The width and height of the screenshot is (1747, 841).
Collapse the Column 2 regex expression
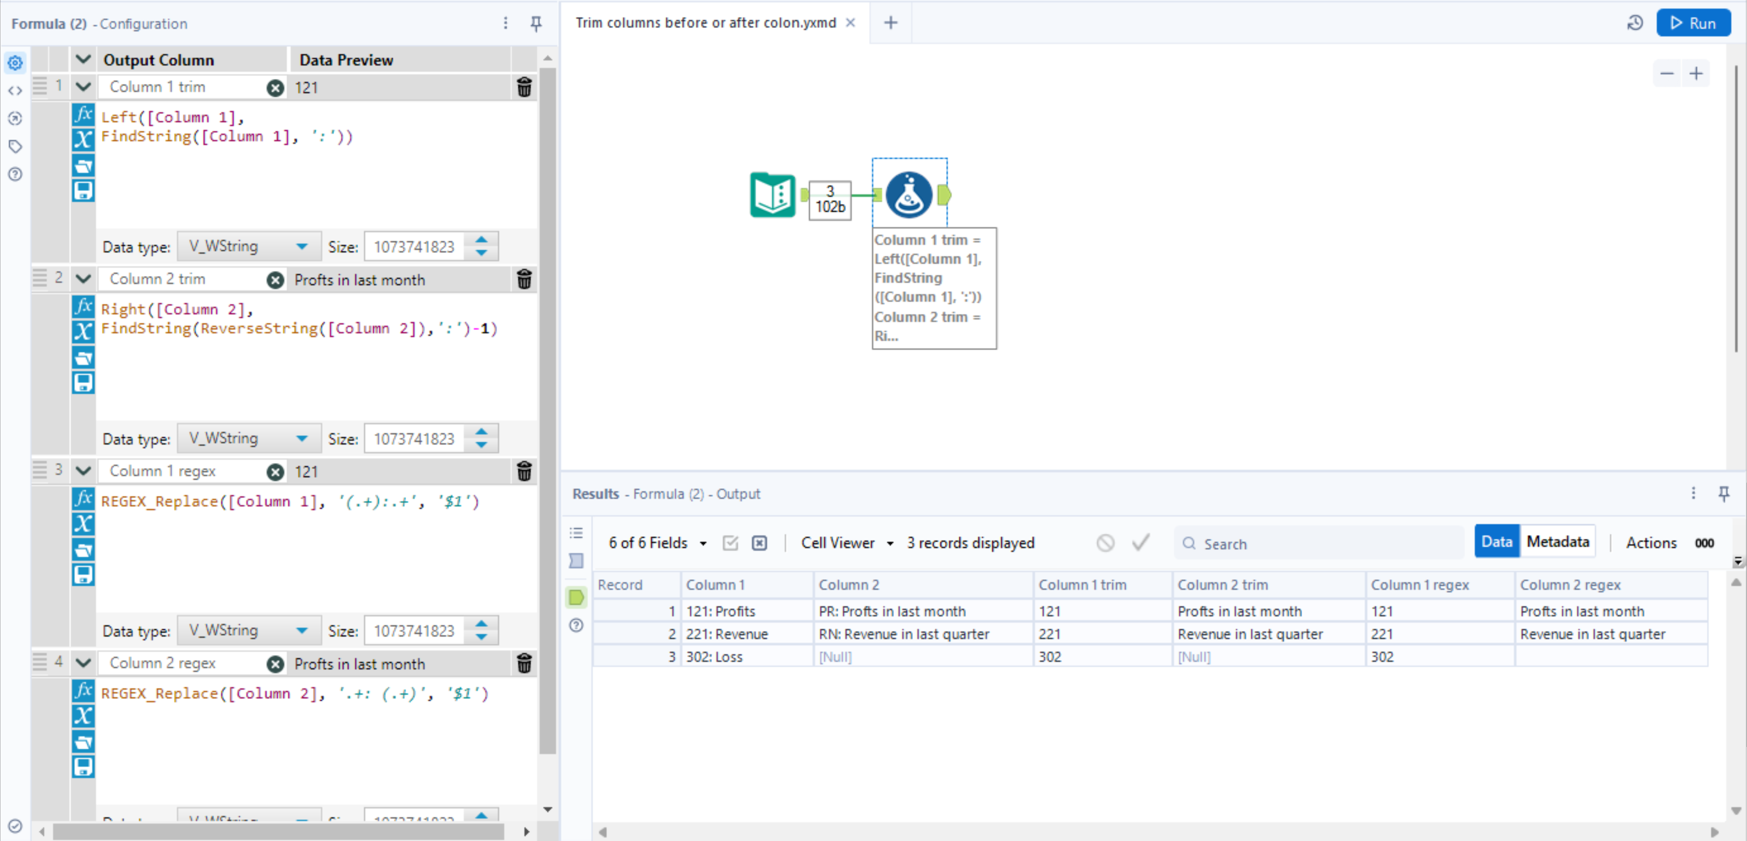coord(83,663)
